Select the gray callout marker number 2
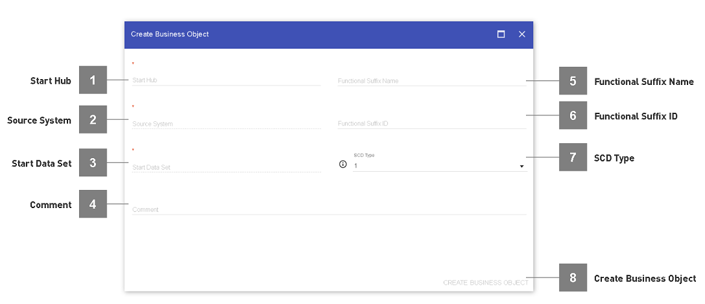This screenshot has width=705, height=304. click(x=93, y=120)
